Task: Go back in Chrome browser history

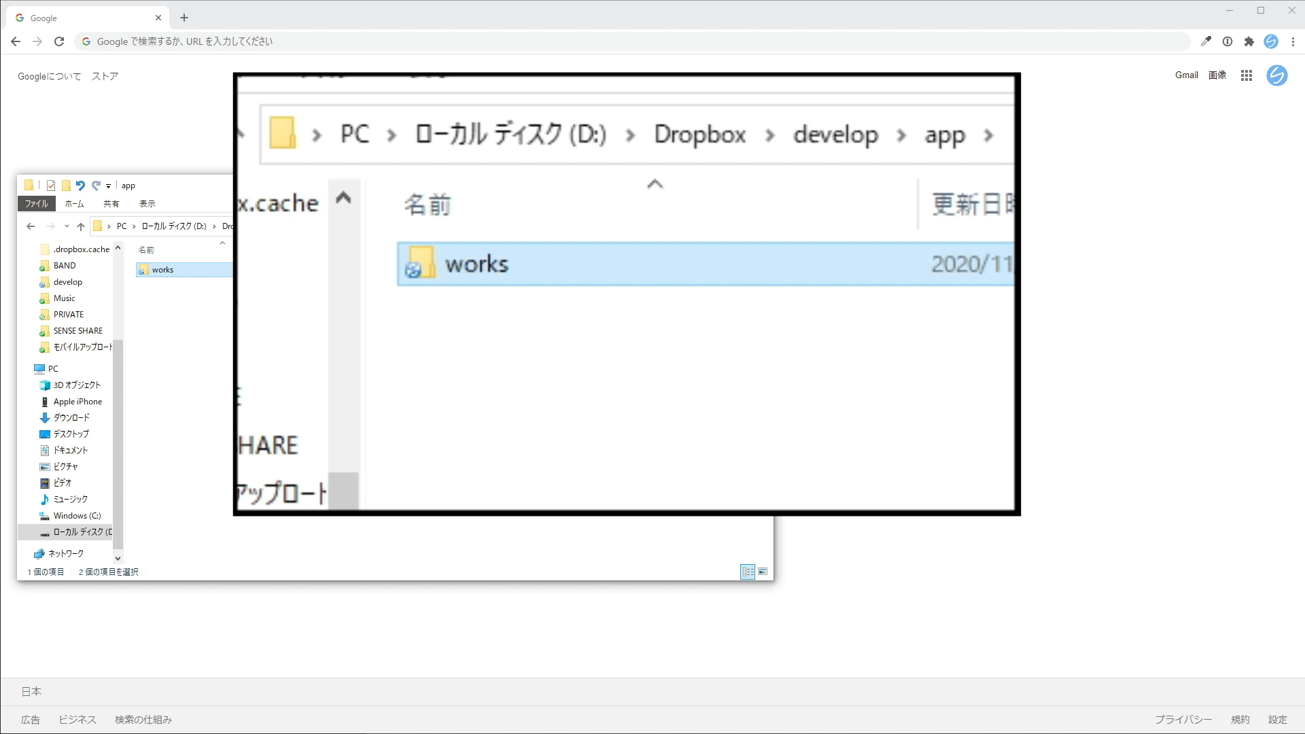Action: pyautogui.click(x=16, y=41)
